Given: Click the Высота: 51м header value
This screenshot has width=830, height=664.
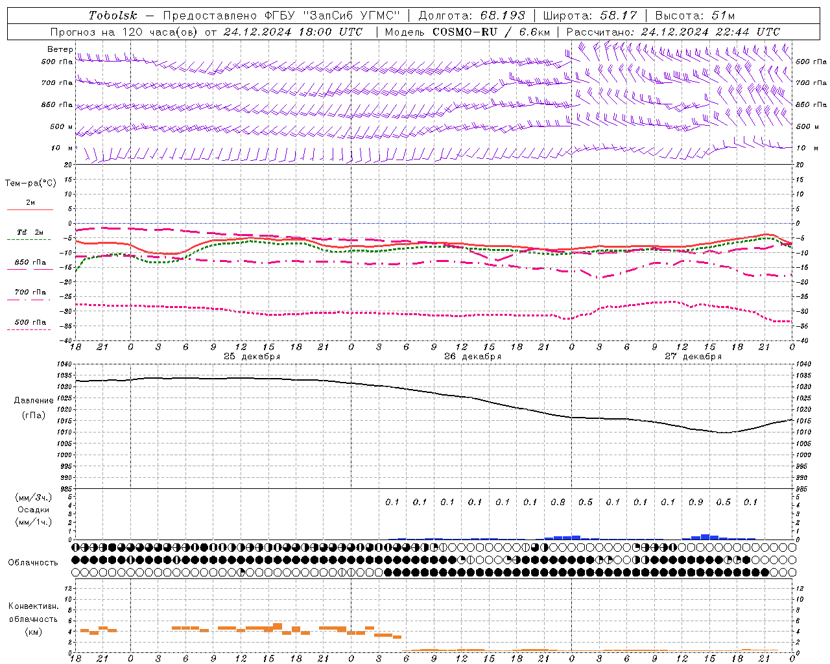Looking at the screenshot, I should tap(694, 16).
